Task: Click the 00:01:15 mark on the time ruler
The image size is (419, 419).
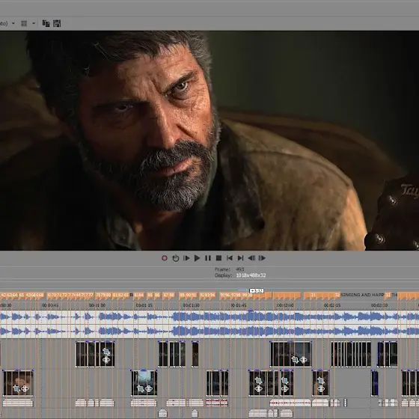Action: (x=144, y=305)
